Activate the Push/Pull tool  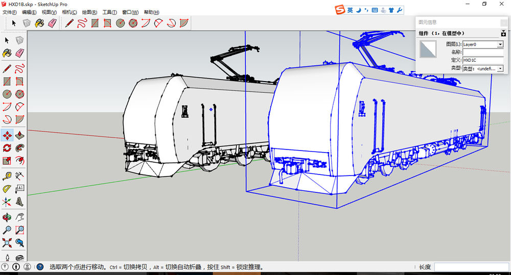coord(19,135)
